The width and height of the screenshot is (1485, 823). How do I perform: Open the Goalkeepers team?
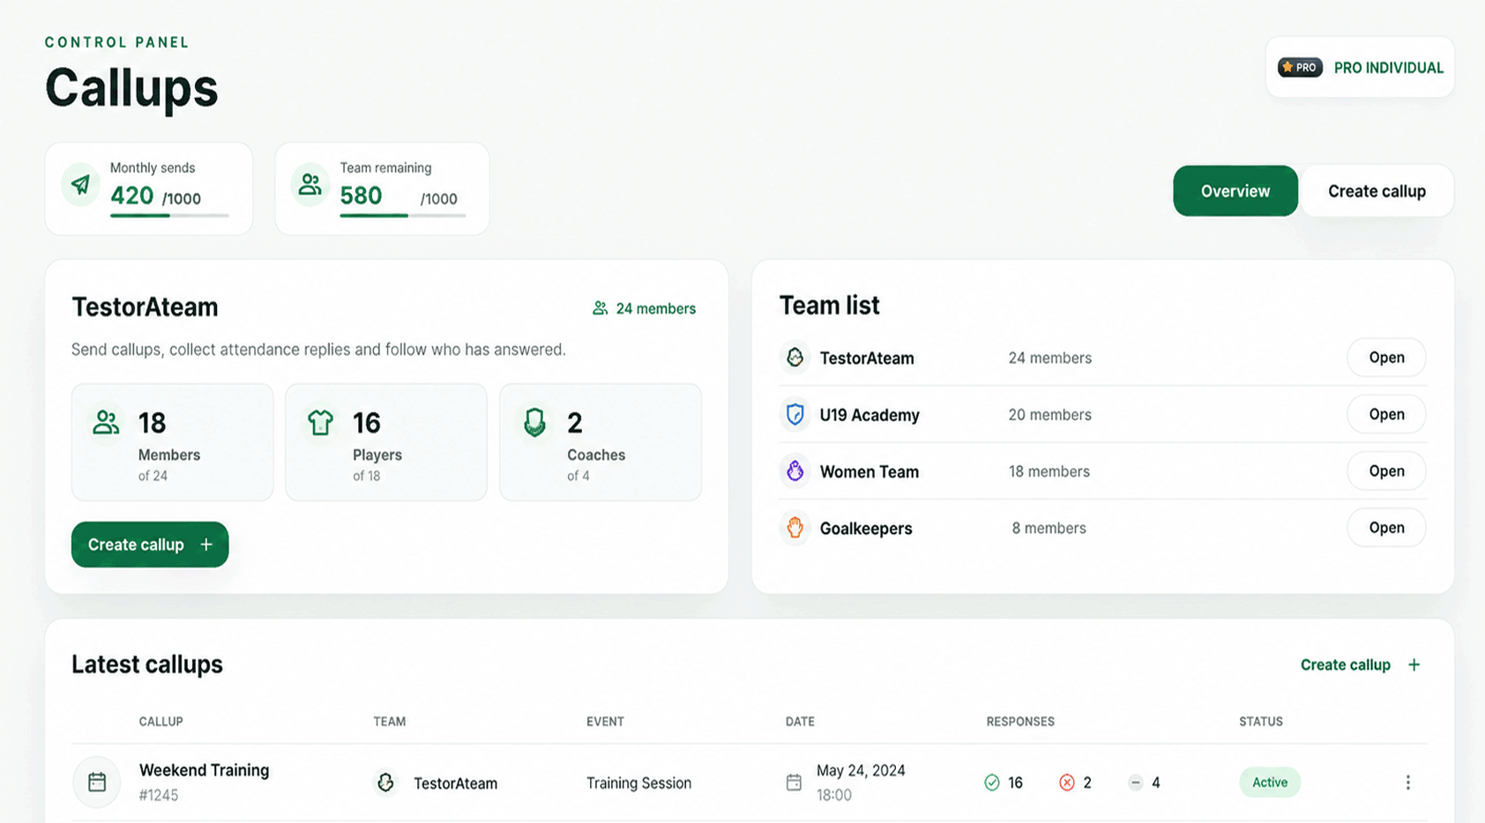click(1386, 528)
